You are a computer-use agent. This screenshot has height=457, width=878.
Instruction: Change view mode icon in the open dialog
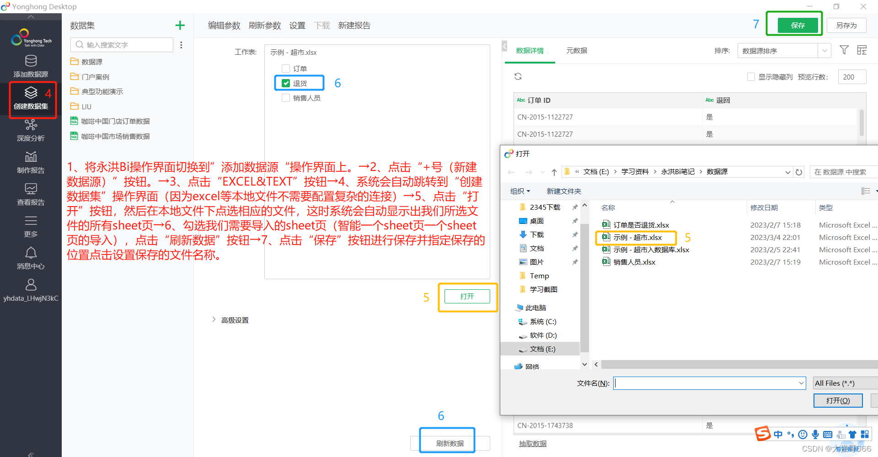866,191
